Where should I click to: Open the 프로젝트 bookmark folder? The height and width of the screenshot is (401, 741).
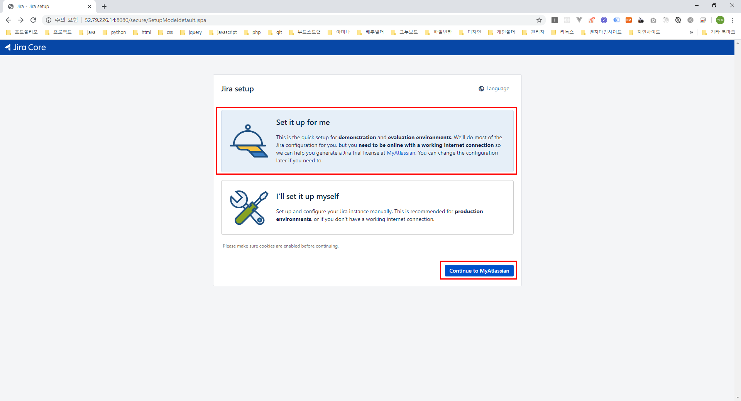(x=58, y=32)
